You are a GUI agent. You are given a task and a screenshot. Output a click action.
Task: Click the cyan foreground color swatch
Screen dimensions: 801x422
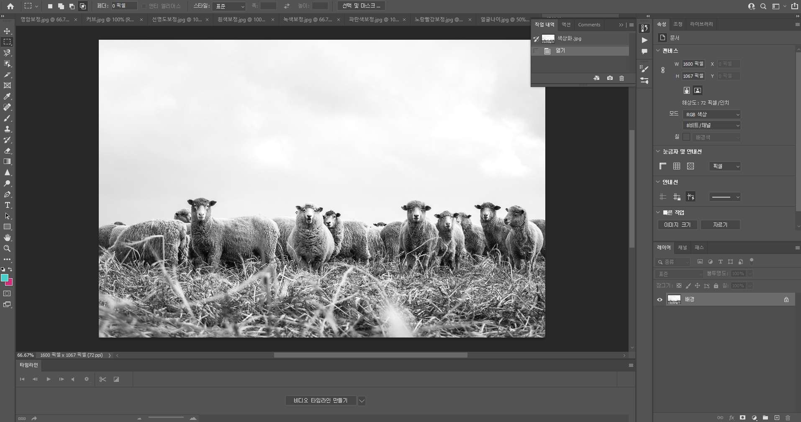[x=4, y=278]
